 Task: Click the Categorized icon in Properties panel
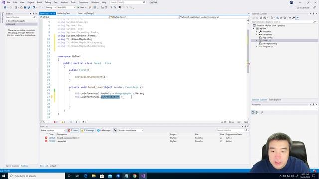pos(253,112)
